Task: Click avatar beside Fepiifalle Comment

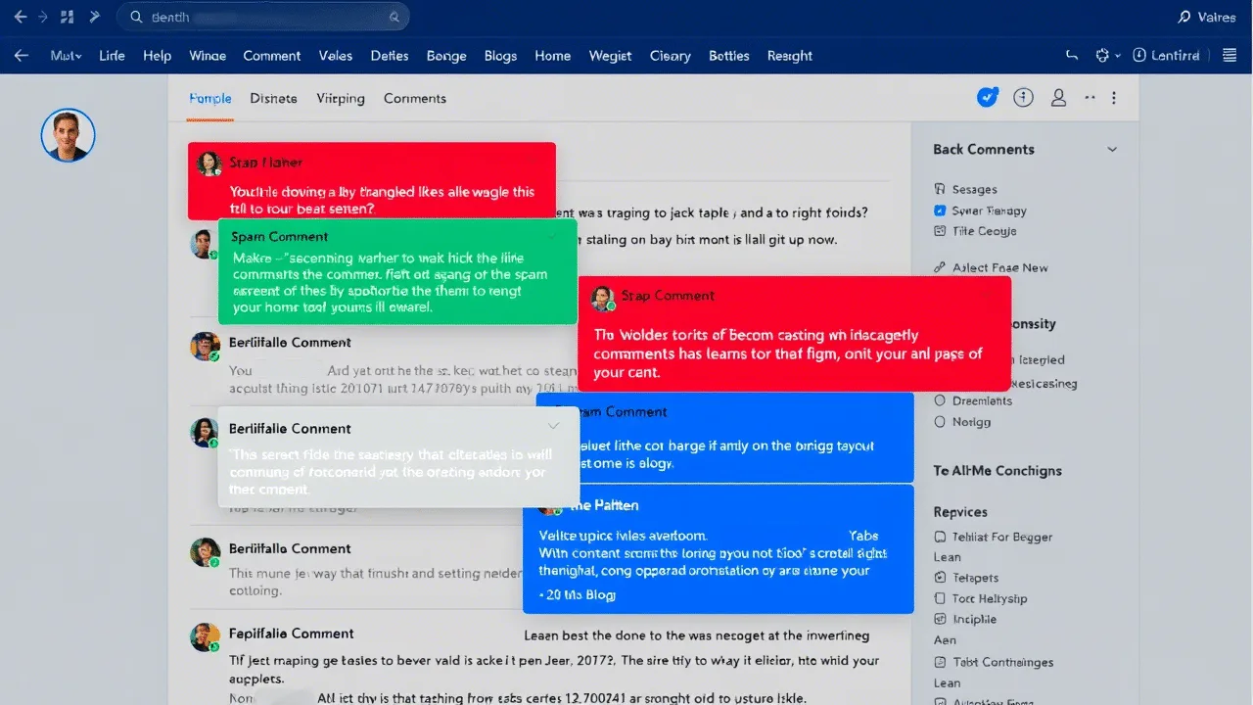Action: [x=204, y=636]
